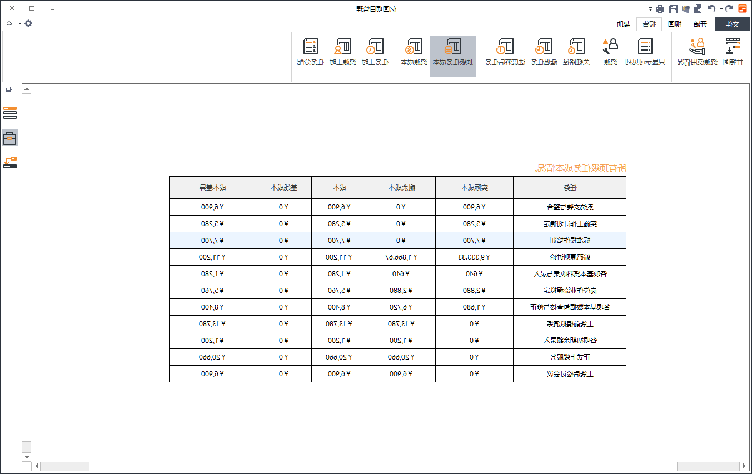
Task: Open the 延迟任务 delayed tasks report
Action: coord(544,52)
